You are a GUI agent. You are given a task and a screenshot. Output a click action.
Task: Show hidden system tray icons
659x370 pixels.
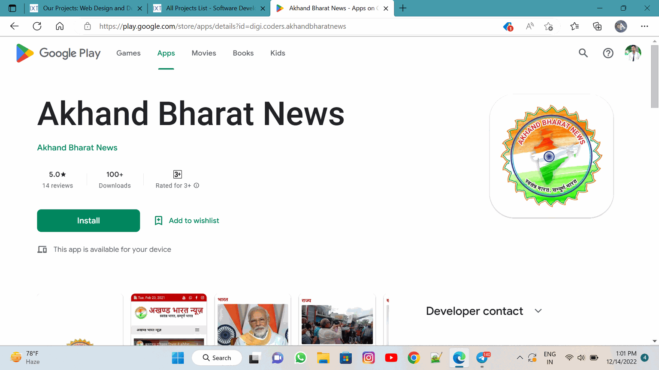pyautogui.click(x=520, y=358)
